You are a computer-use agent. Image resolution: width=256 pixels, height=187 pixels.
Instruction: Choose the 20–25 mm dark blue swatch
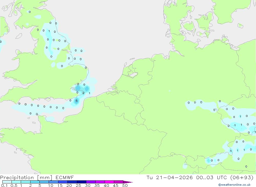(72, 182)
